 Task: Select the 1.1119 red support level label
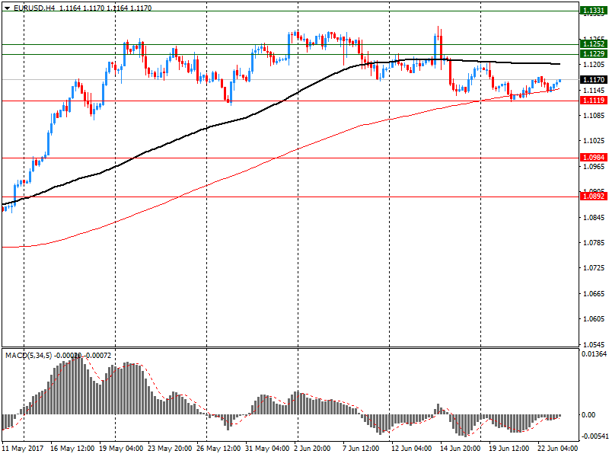(593, 101)
